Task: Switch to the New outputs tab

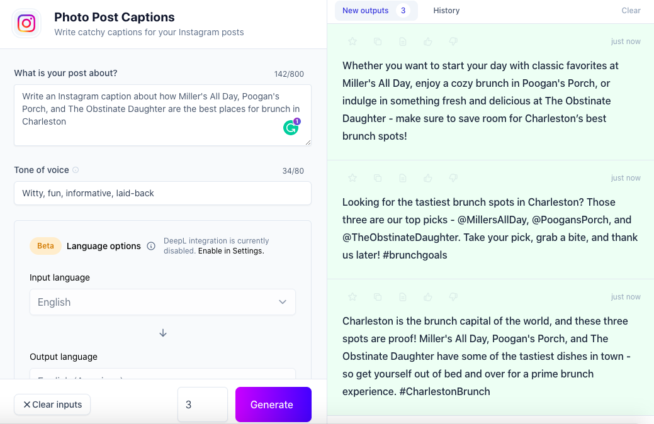Action: [376, 11]
